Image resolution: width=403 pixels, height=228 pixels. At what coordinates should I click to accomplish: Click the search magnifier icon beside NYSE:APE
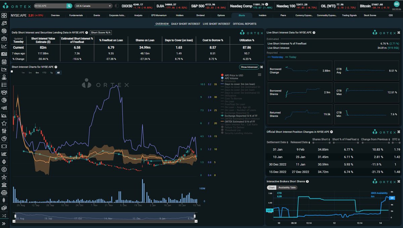click(69, 6)
